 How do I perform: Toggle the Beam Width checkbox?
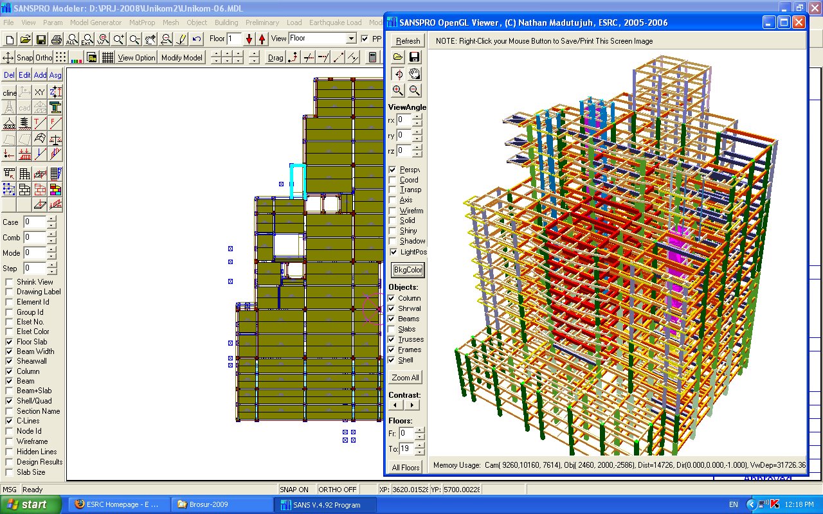(x=10, y=351)
